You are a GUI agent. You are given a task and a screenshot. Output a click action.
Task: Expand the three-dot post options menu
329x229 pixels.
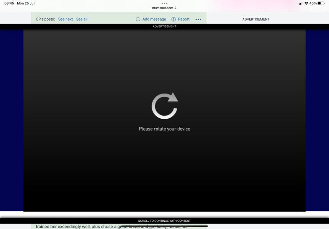pyautogui.click(x=198, y=19)
